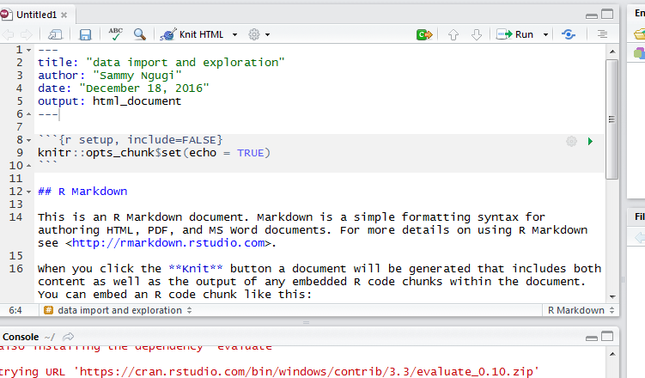This screenshot has height=378, width=645.
Task: Save the current document with floppy icon
Action: (x=85, y=35)
